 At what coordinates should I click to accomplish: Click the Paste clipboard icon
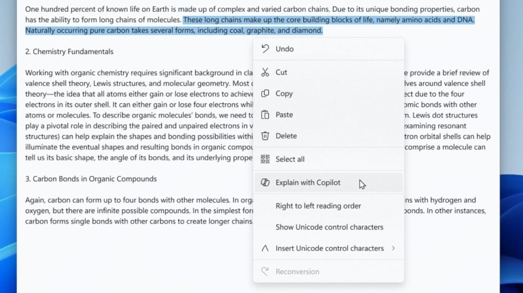(265, 115)
